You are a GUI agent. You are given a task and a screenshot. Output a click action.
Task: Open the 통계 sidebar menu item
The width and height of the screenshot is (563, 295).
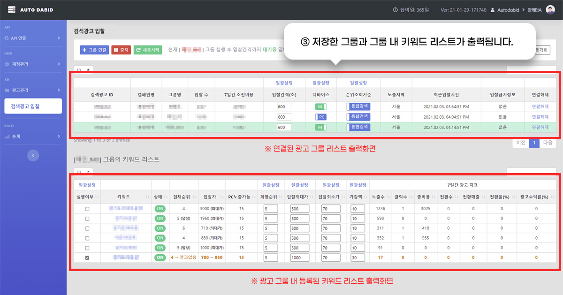[33, 136]
